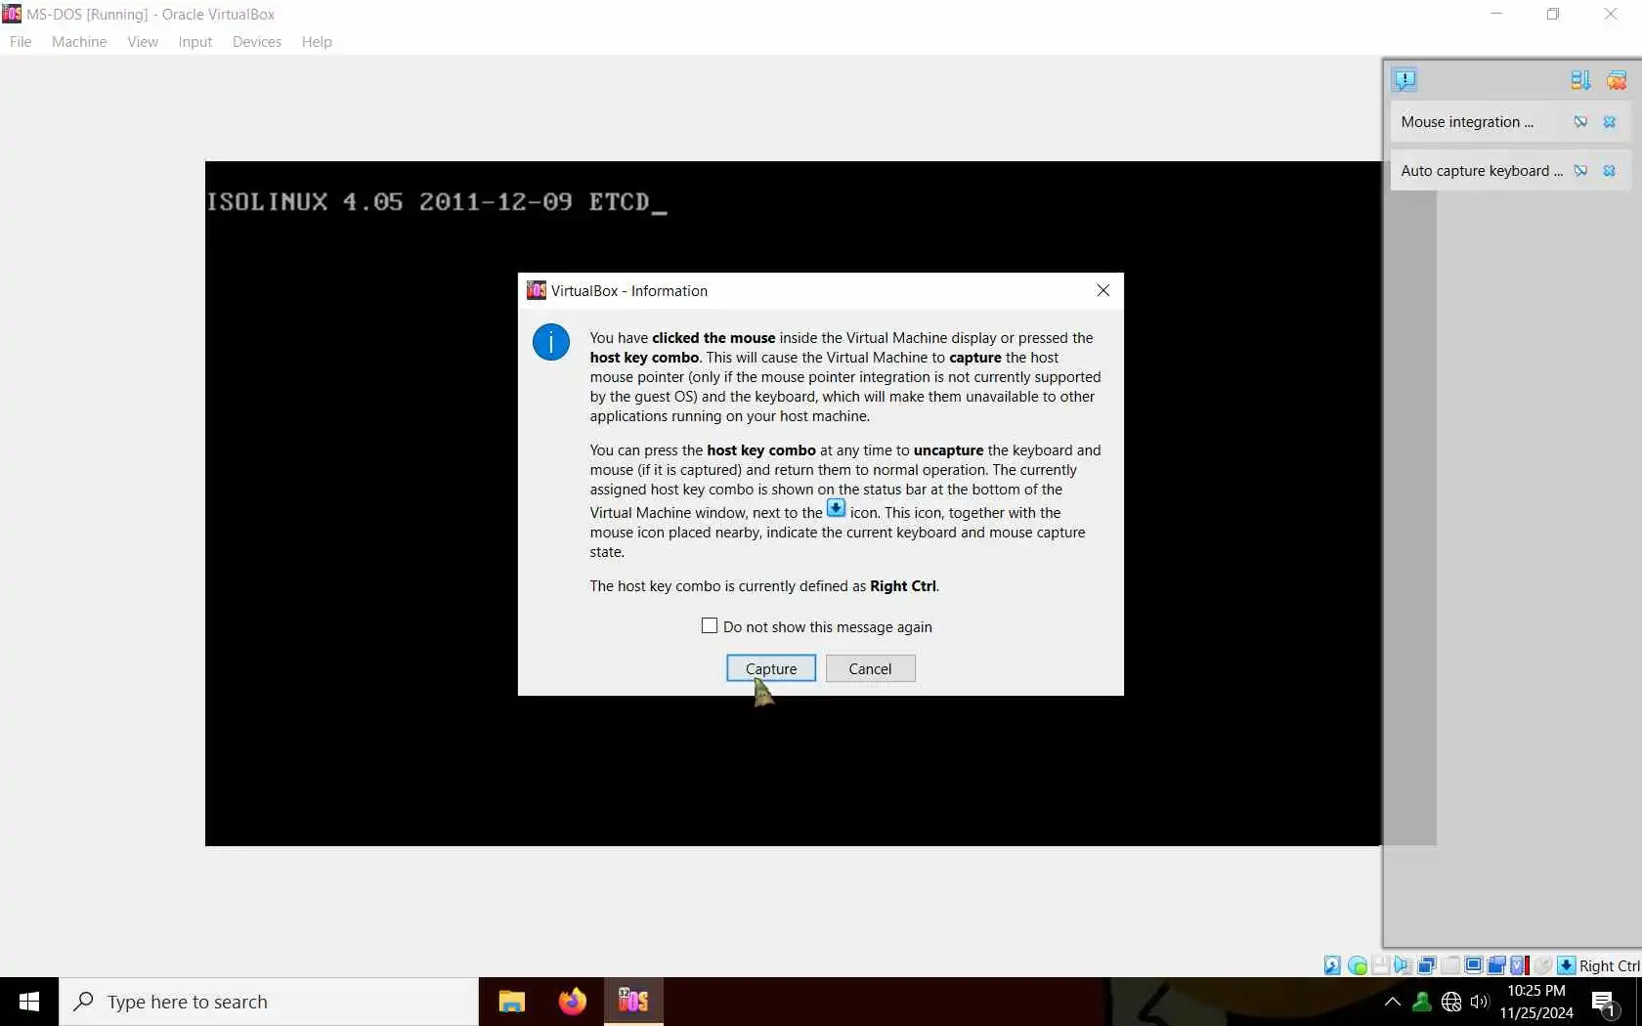Click the display monitor status indicator
This screenshot has height=1026, width=1642.
tap(1474, 965)
